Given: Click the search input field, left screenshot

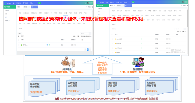Looking at the screenshot, I should click(x=84, y=33).
